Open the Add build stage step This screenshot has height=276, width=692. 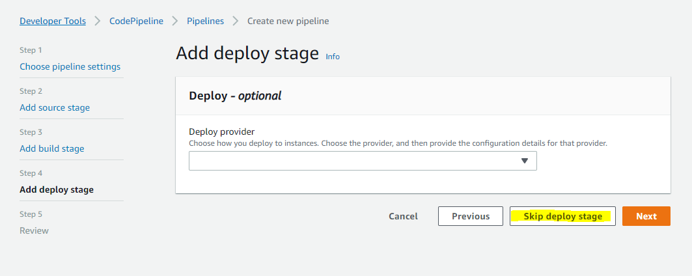point(52,148)
